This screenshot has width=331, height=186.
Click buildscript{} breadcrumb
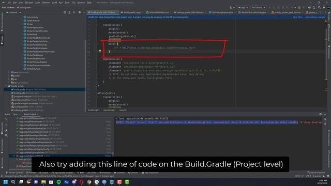point(94,110)
